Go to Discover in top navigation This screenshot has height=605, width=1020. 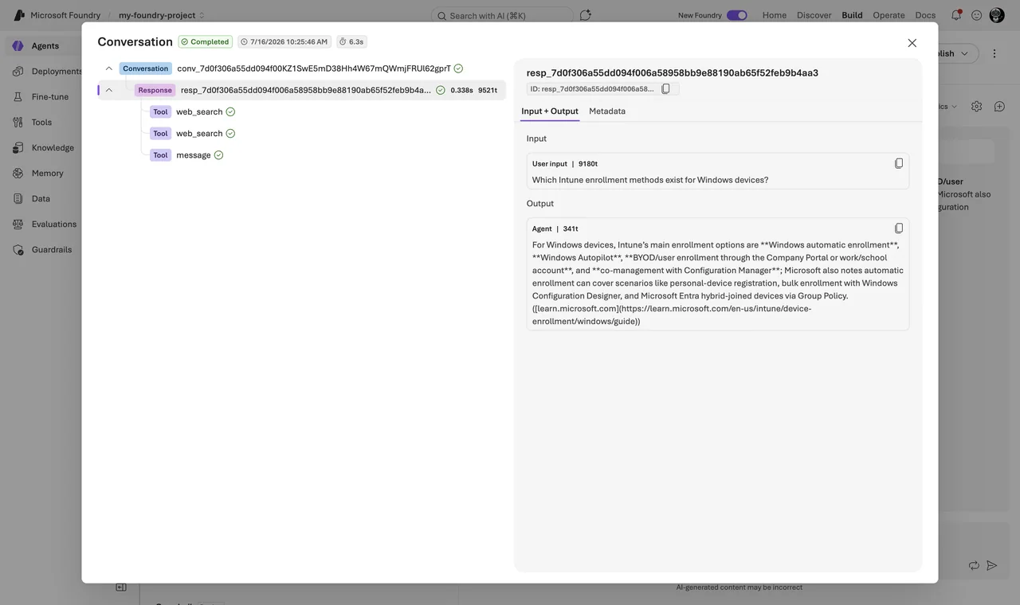tap(814, 15)
